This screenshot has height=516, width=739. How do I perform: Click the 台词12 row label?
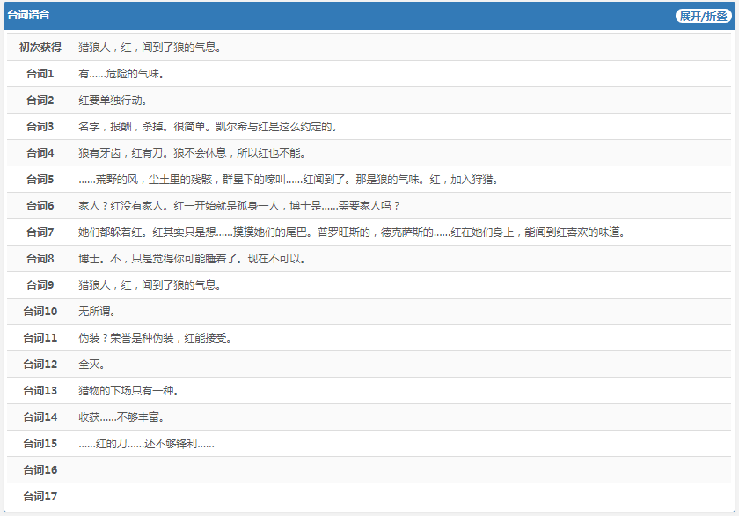tap(40, 365)
